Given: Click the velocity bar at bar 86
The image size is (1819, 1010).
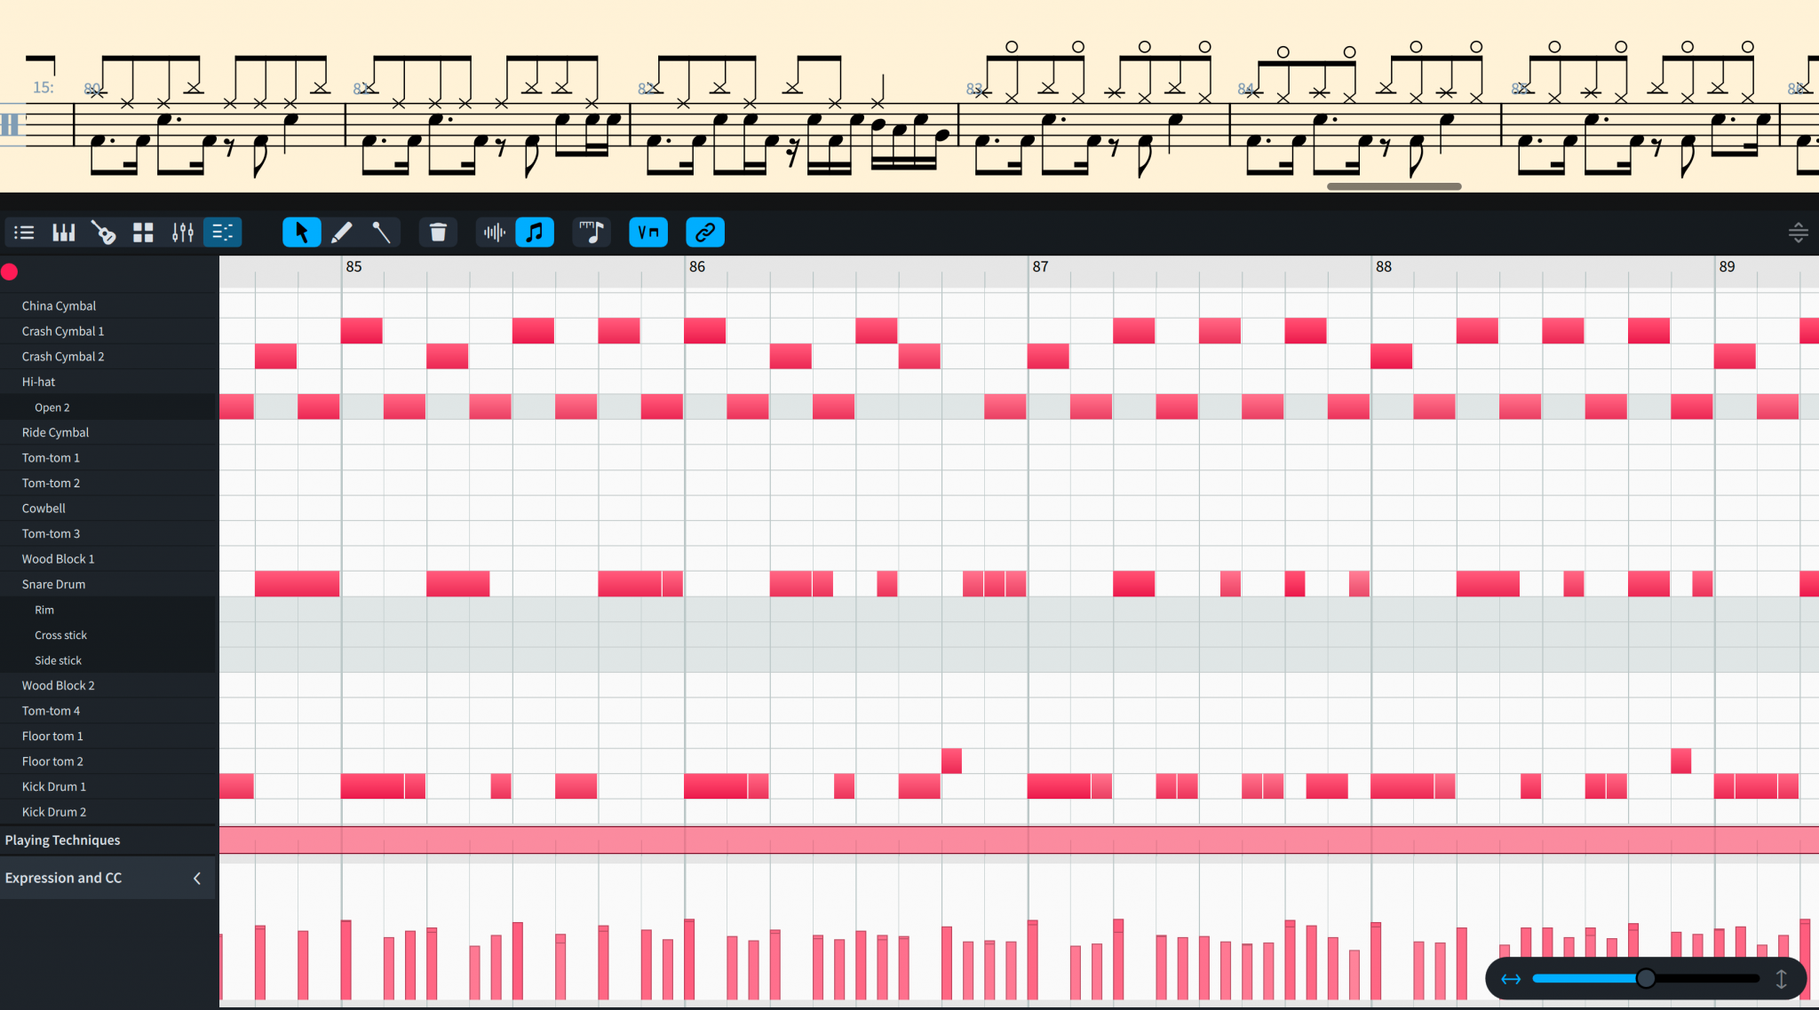Looking at the screenshot, I should pyautogui.click(x=689, y=959).
